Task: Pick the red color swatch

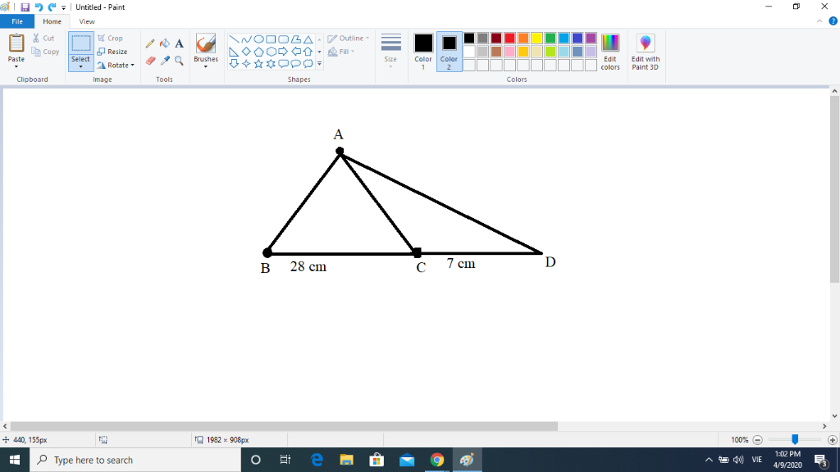Action: (509, 38)
